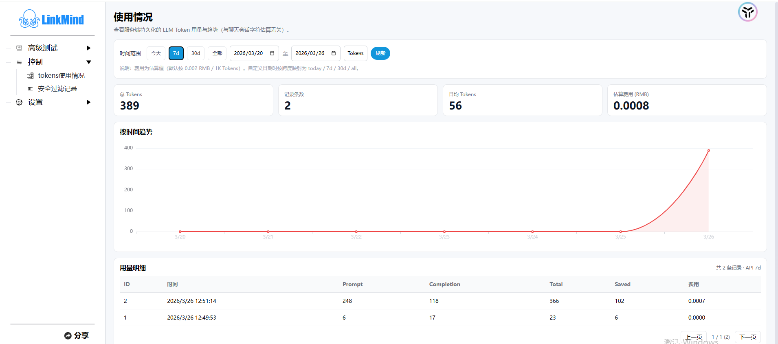This screenshot has height=344, width=778.
Task: Click the 分享 share icon at bottom left
Action: point(68,335)
